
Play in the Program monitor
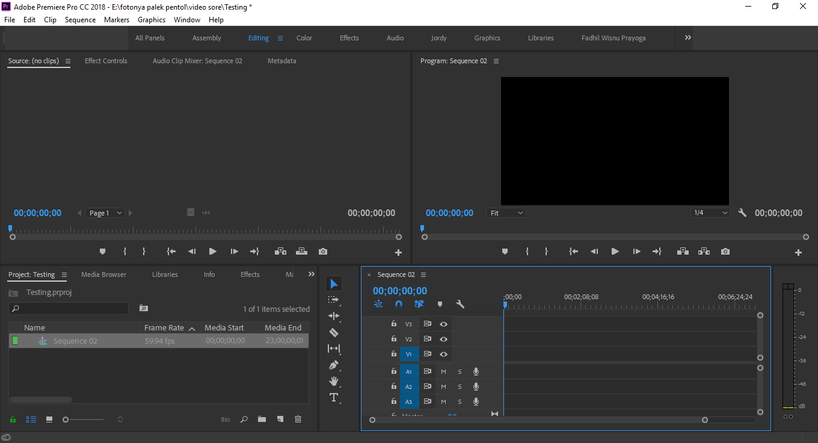pyautogui.click(x=615, y=252)
